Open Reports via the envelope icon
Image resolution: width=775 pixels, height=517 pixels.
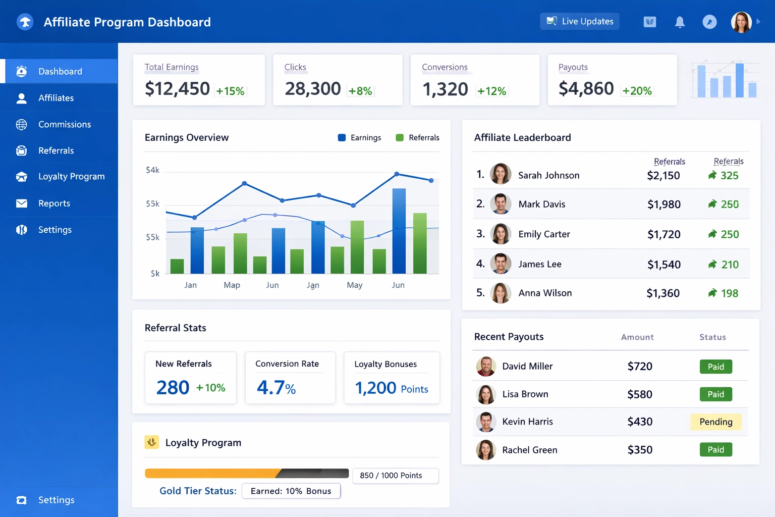22,203
